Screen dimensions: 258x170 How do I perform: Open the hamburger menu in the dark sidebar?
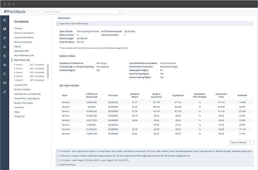pos(5,20)
